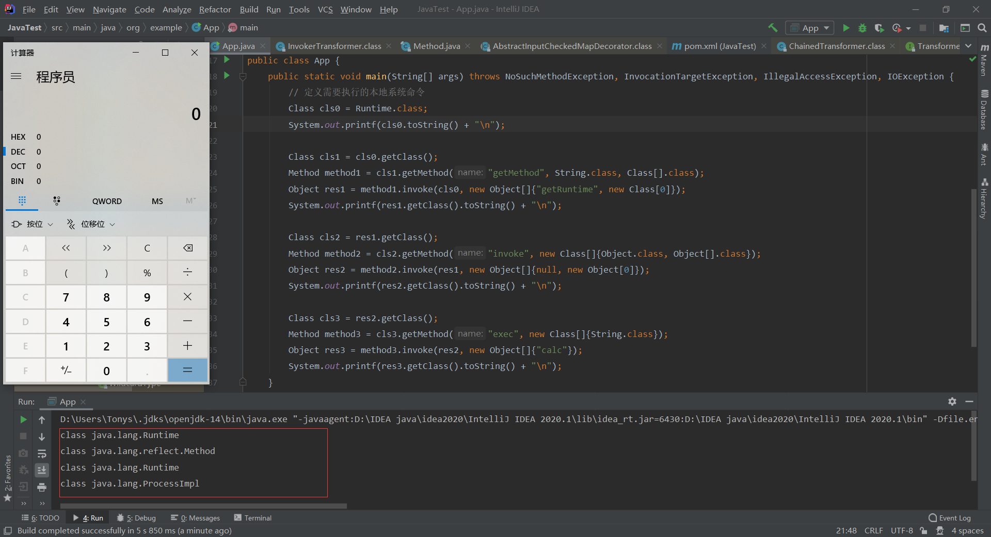Click MS memory store in calculator
The image size is (991, 537).
point(157,201)
